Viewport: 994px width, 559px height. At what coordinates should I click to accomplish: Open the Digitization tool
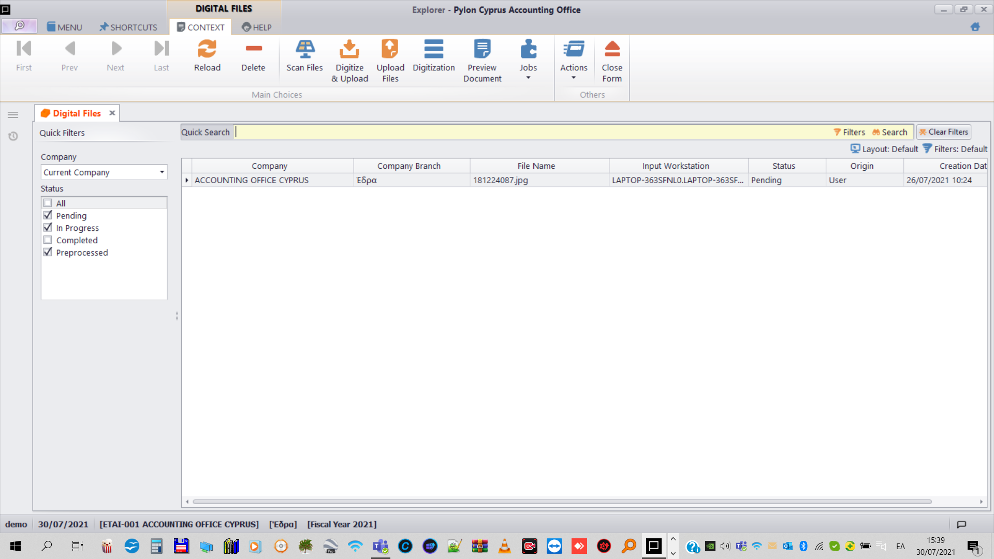(x=433, y=49)
